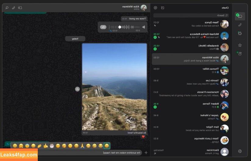Open the mountain landscape photo
Viewport: 251px width, 161px height.
pyautogui.click(x=115, y=87)
